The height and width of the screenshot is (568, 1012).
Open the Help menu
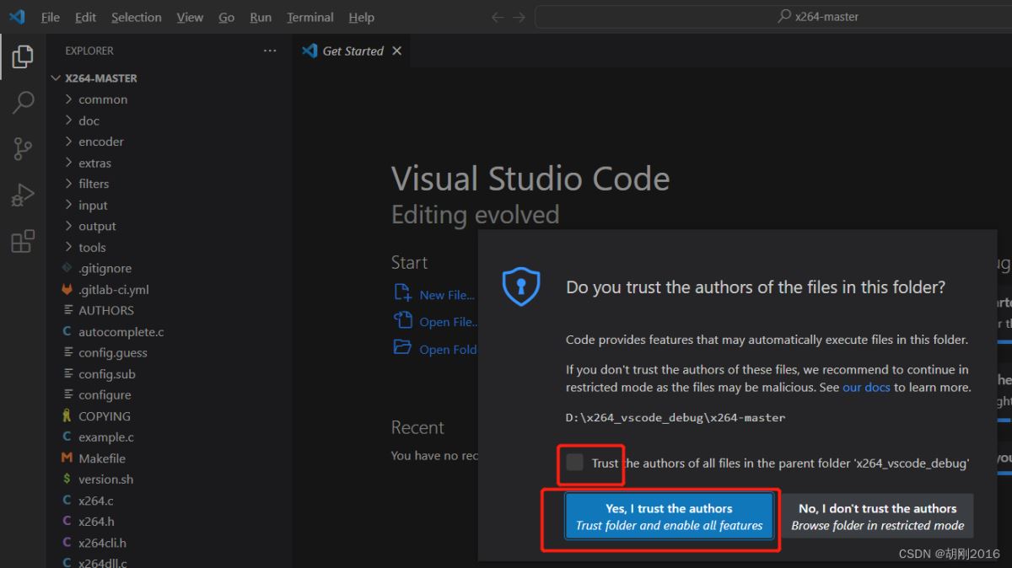(x=361, y=17)
